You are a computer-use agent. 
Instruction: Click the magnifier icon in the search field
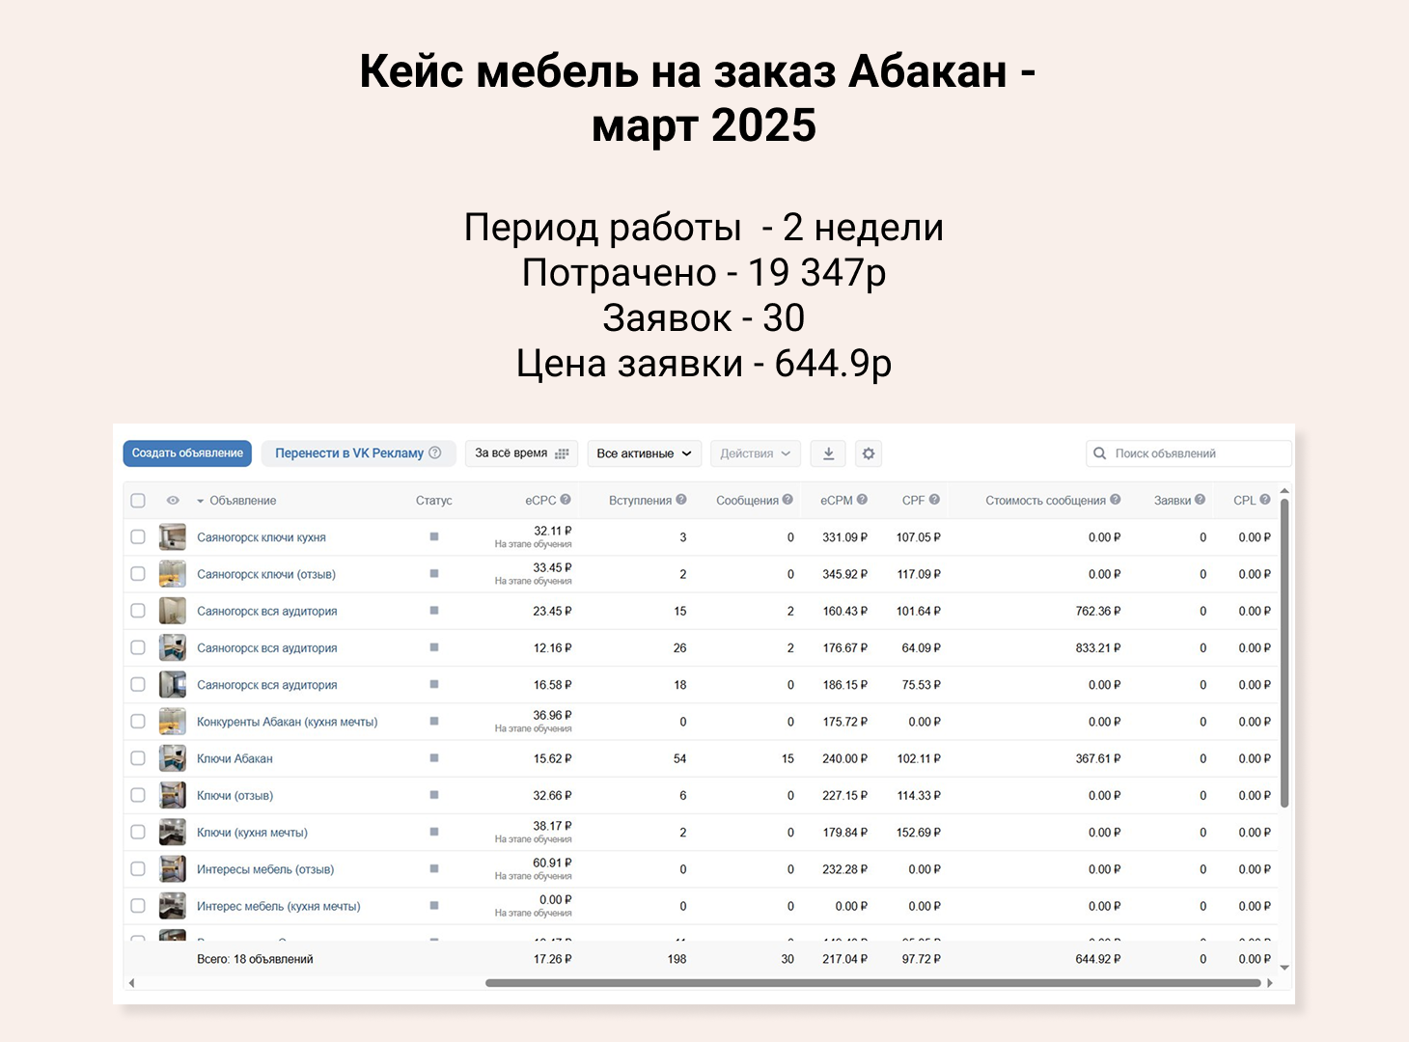(1098, 452)
